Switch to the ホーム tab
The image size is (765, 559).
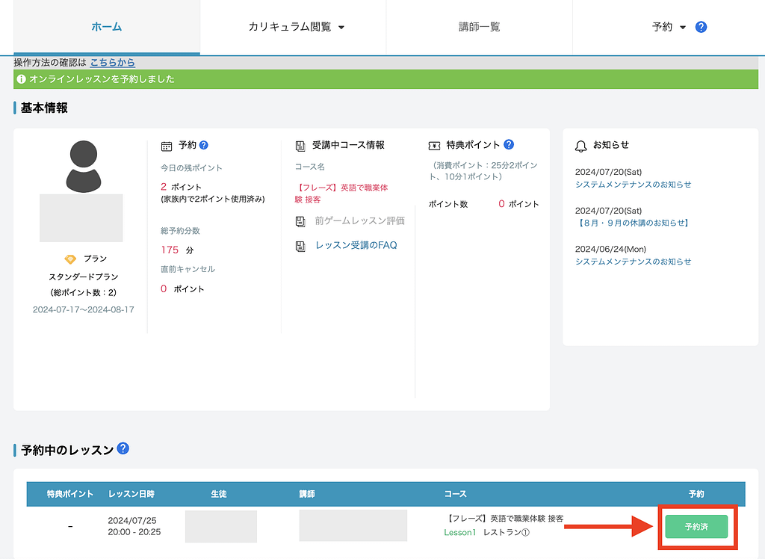[107, 27]
